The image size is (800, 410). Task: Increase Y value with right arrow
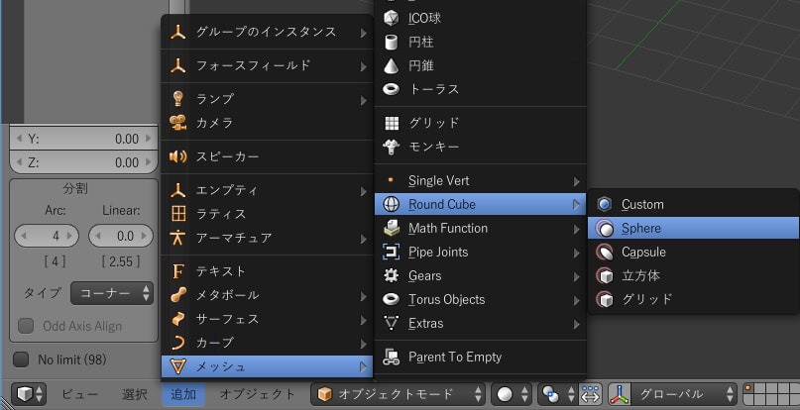pyautogui.click(x=149, y=139)
